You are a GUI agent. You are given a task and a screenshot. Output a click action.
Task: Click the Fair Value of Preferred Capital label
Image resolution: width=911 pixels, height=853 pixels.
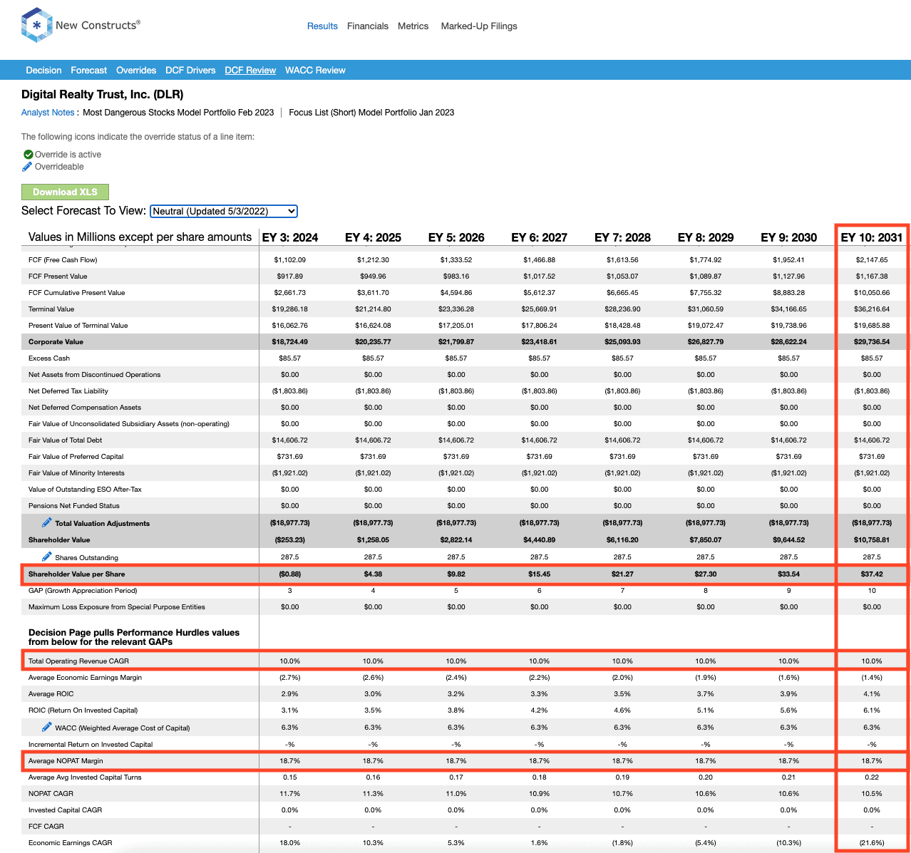coord(76,457)
